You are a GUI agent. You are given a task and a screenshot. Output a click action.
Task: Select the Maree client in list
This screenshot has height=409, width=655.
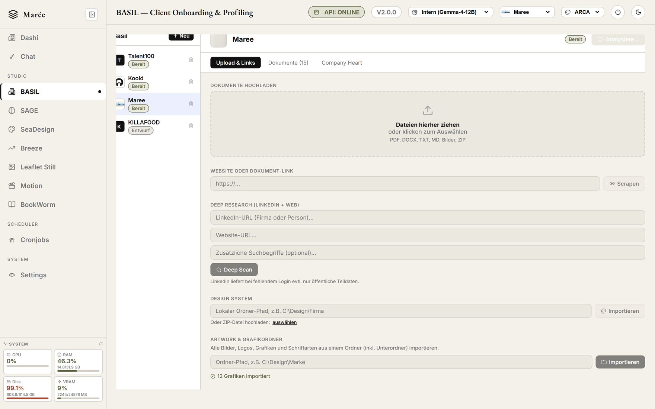coord(158,104)
